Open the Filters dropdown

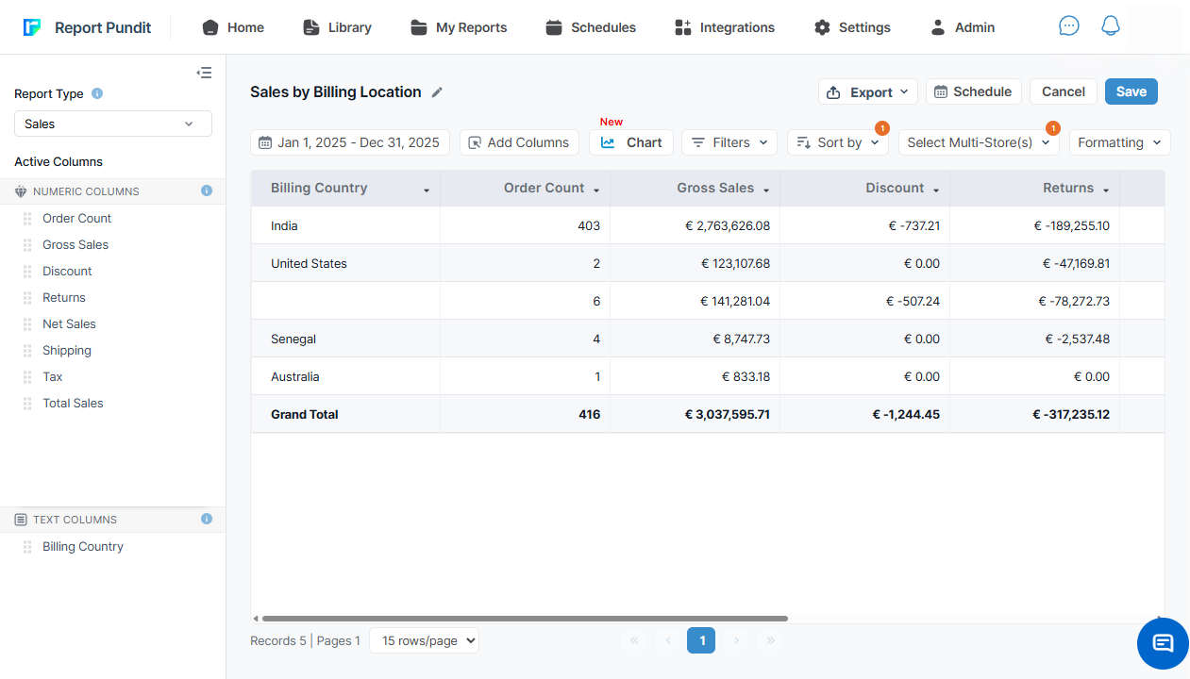point(729,142)
